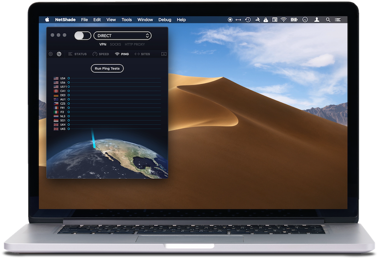
Task: Click the ping marker circle for US4
Action: pyautogui.click(x=69, y=78)
